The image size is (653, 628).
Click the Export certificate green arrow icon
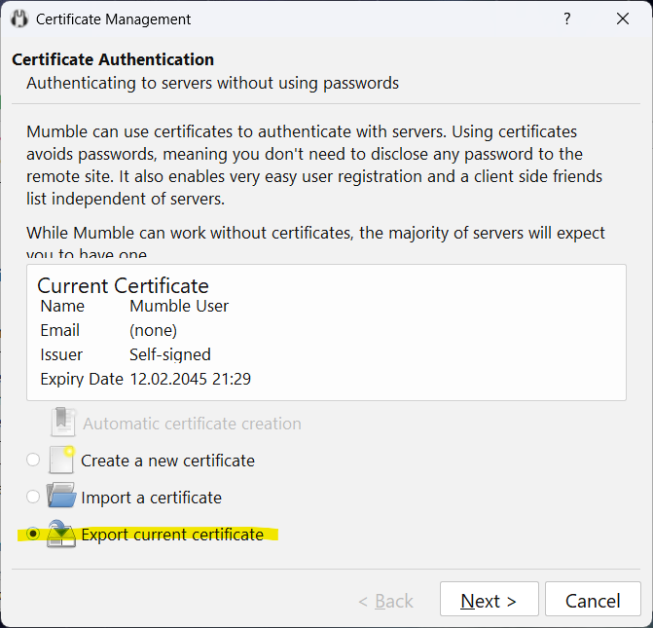coord(62,534)
